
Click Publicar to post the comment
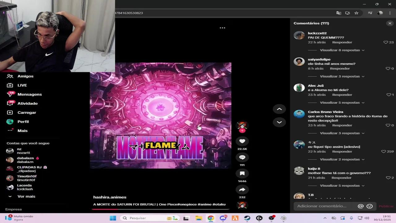click(x=386, y=206)
